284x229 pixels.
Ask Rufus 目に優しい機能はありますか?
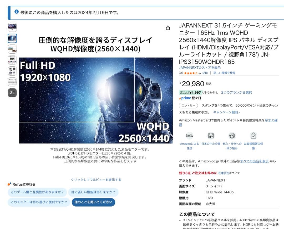click(93, 192)
